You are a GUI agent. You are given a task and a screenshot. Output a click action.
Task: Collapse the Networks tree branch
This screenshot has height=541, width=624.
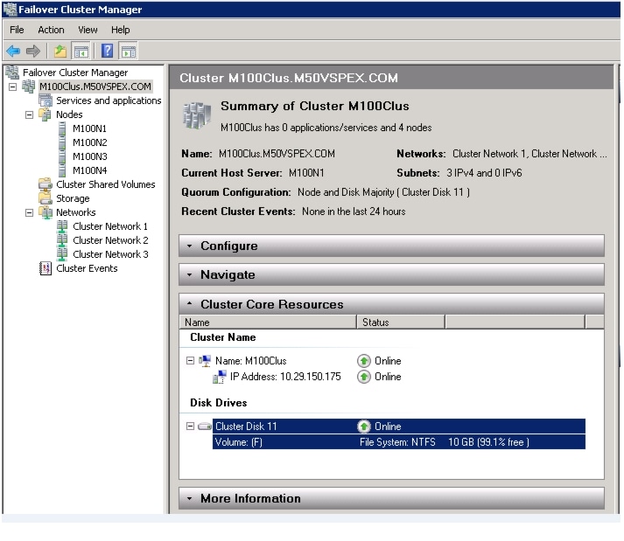tap(29, 212)
